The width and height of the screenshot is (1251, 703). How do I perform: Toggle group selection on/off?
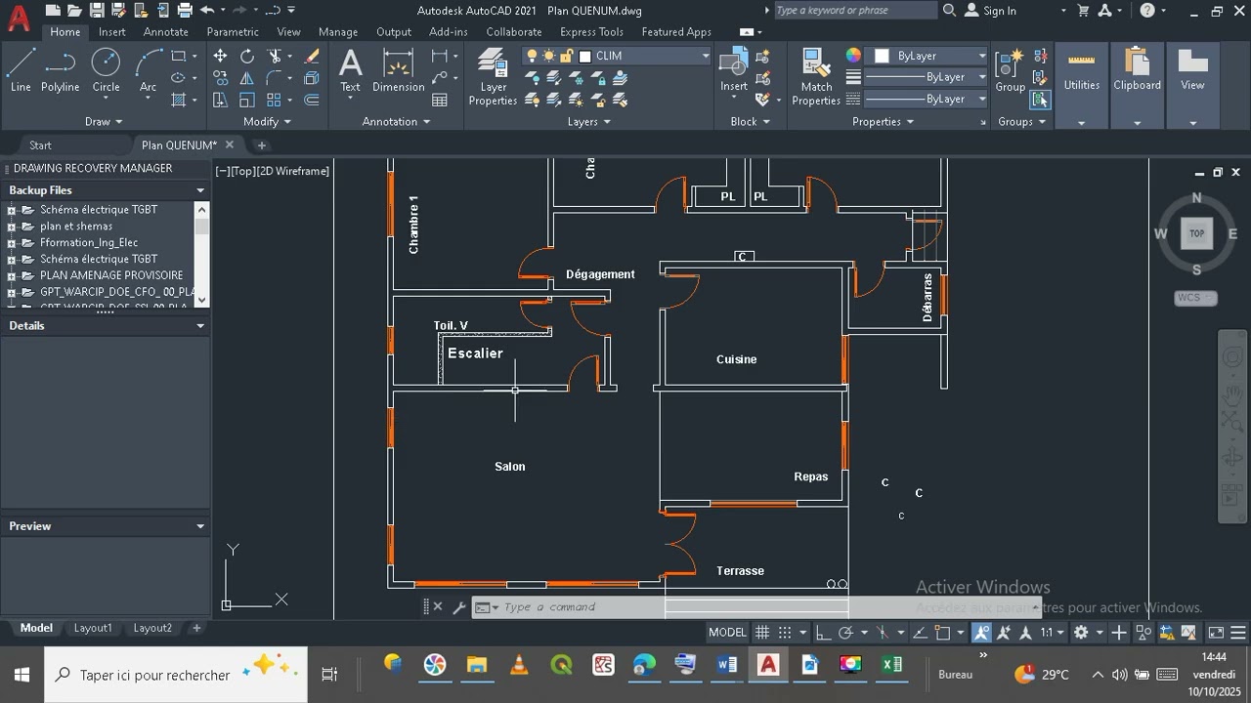point(1039,100)
